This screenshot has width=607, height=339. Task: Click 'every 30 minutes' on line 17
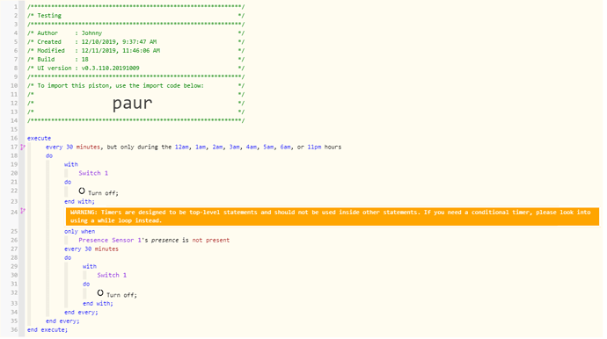pos(73,148)
